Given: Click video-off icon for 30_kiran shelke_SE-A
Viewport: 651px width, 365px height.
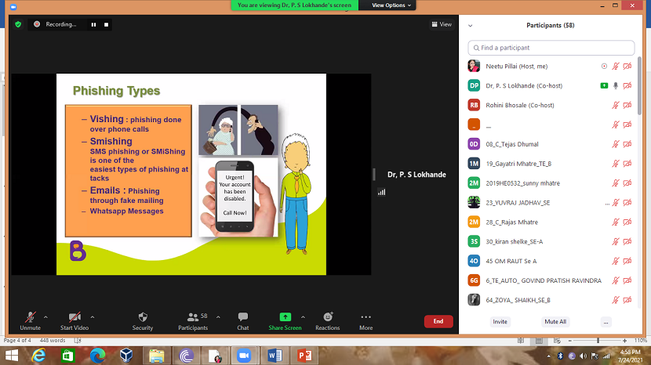Looking at the screenshot, I should click(627, 242).
